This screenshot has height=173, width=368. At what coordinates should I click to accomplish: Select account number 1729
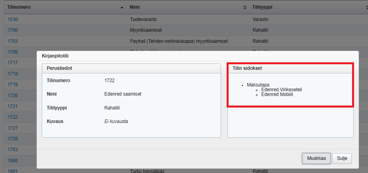(x=12, y=139)
